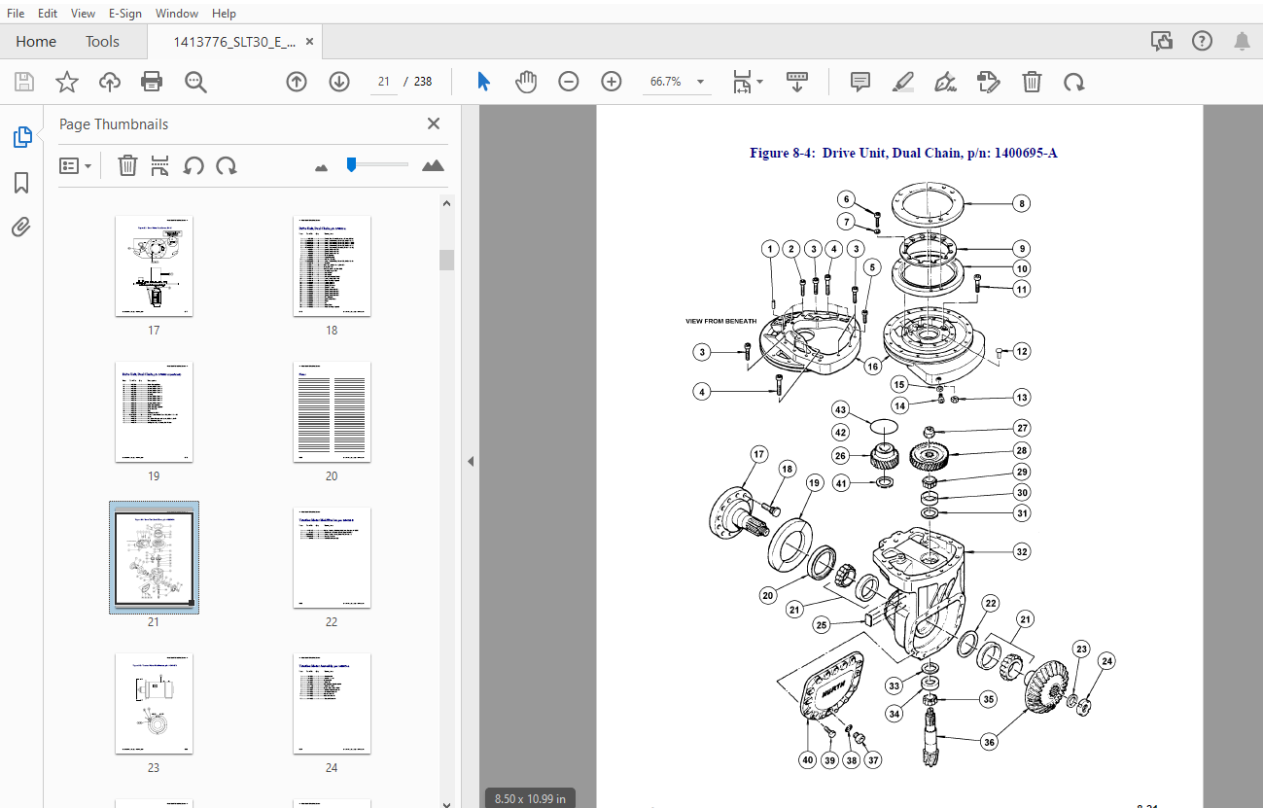Switch to the Tools tab

coord(102,42)
